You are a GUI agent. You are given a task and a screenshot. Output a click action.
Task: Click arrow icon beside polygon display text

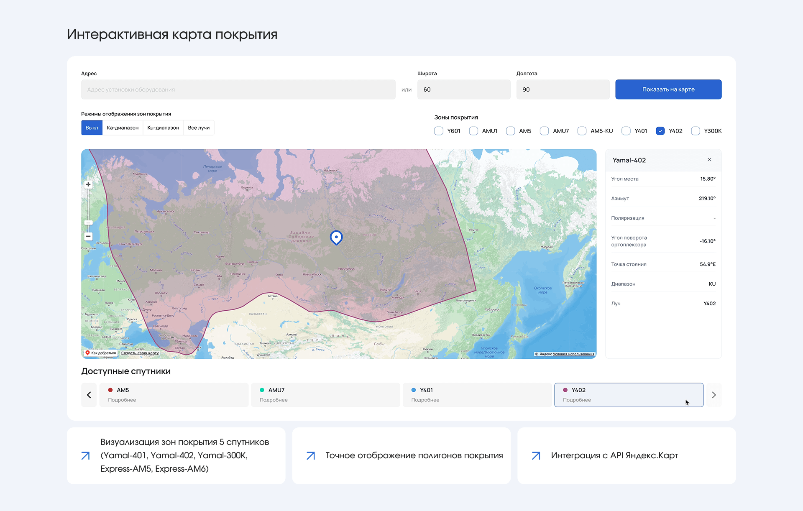[x=310, y=455]
